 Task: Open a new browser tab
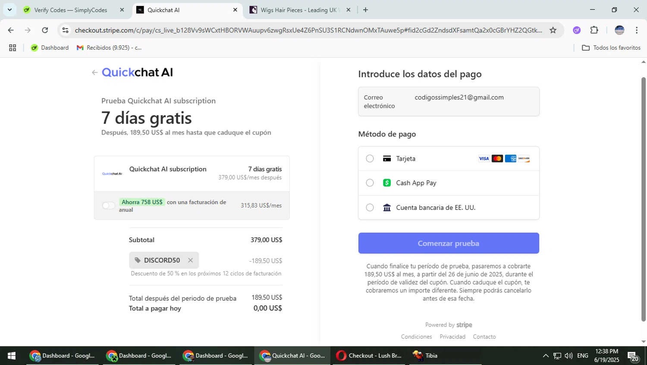tap(365, 10)
